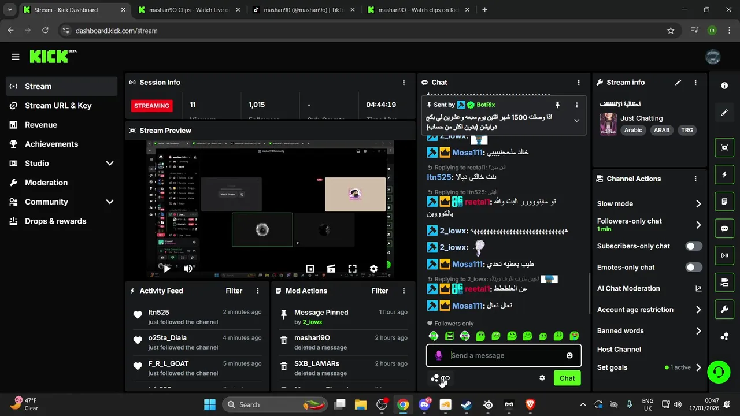The image size is (740, 416).
Task: Mute the stream preview volume
Action: point(188,269)
